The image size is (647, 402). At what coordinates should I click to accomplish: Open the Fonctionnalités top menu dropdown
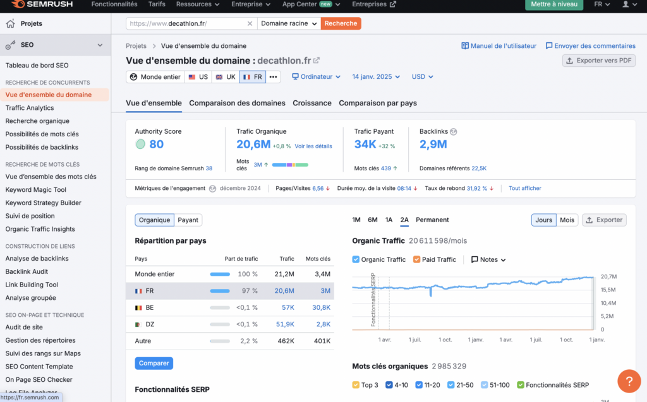pyautogui.click(x=114, y=4)
